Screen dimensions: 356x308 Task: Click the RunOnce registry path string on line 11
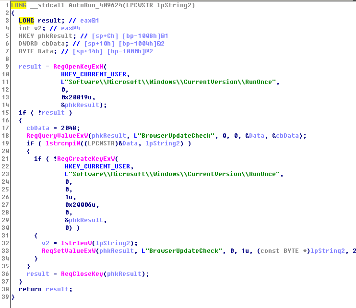coord(168,82)
